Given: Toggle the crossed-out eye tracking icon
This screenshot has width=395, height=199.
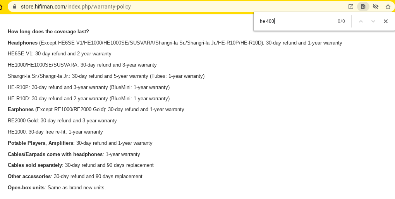Looking at the screenshot, I should [376, 7].
